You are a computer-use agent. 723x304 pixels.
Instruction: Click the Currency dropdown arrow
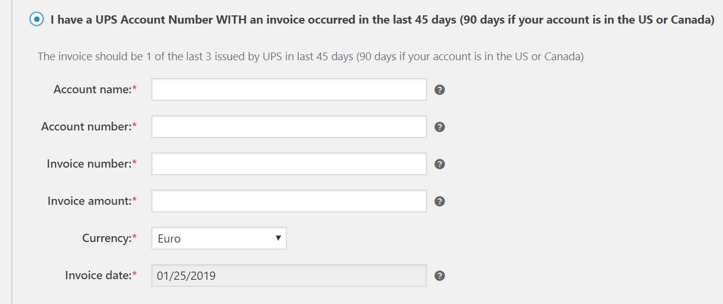click(278, 238)
